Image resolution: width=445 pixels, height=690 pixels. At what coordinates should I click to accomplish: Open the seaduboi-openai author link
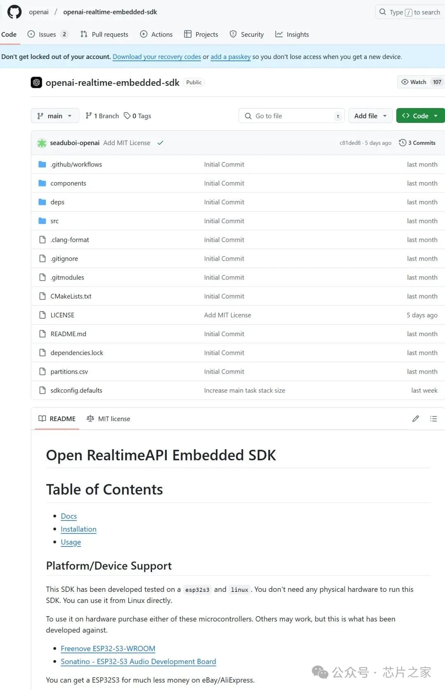pyautogui.click(x=75, y=143)
